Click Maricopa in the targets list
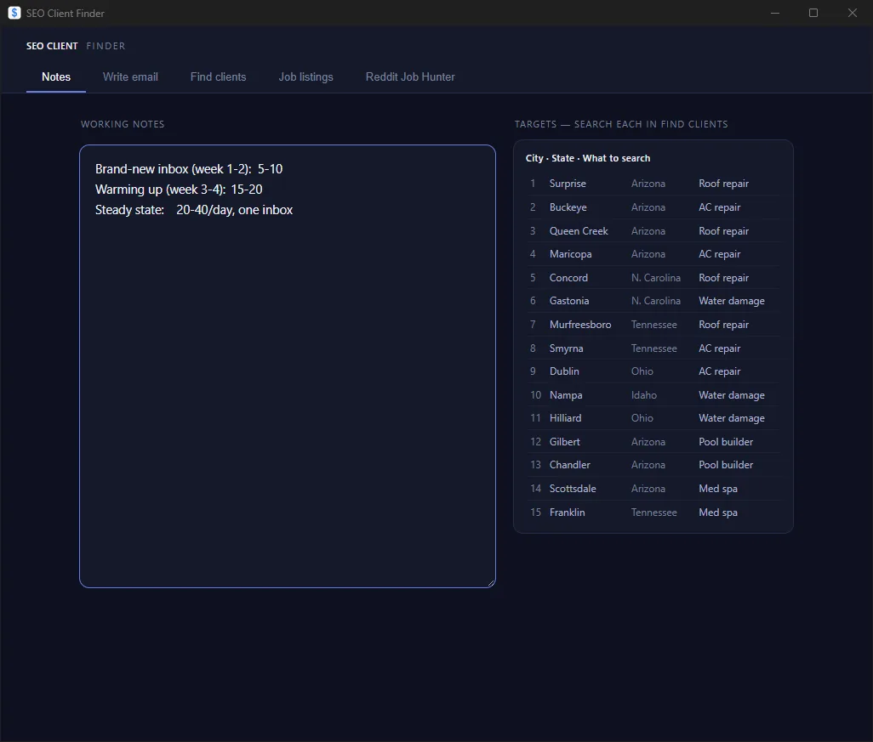The image size is (873, 742). [570, 254]
